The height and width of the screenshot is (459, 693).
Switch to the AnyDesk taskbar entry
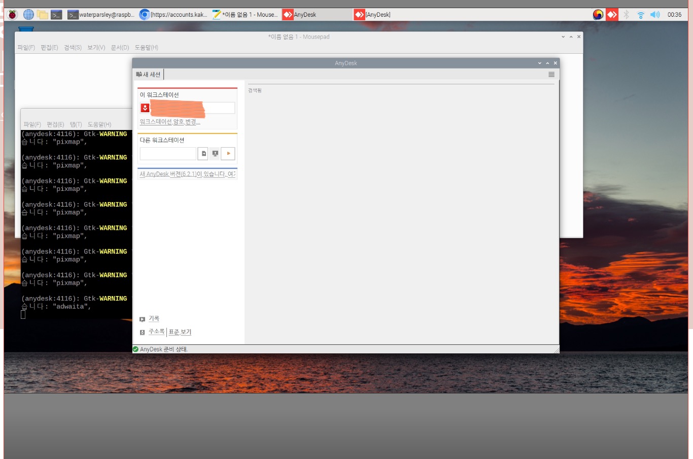pyautogui.click(x=317, y=15)
